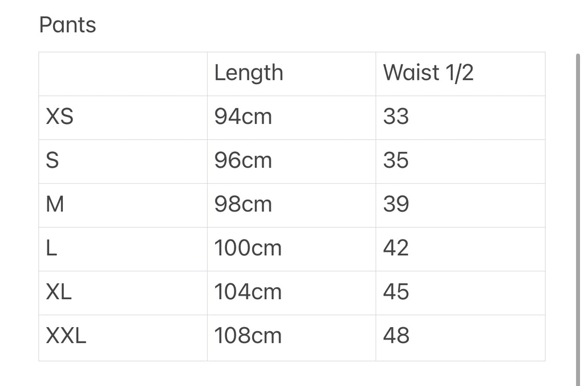Click the Waist 1/2 column header
This screenshot has height=386, width=584.
pos(428,73)
